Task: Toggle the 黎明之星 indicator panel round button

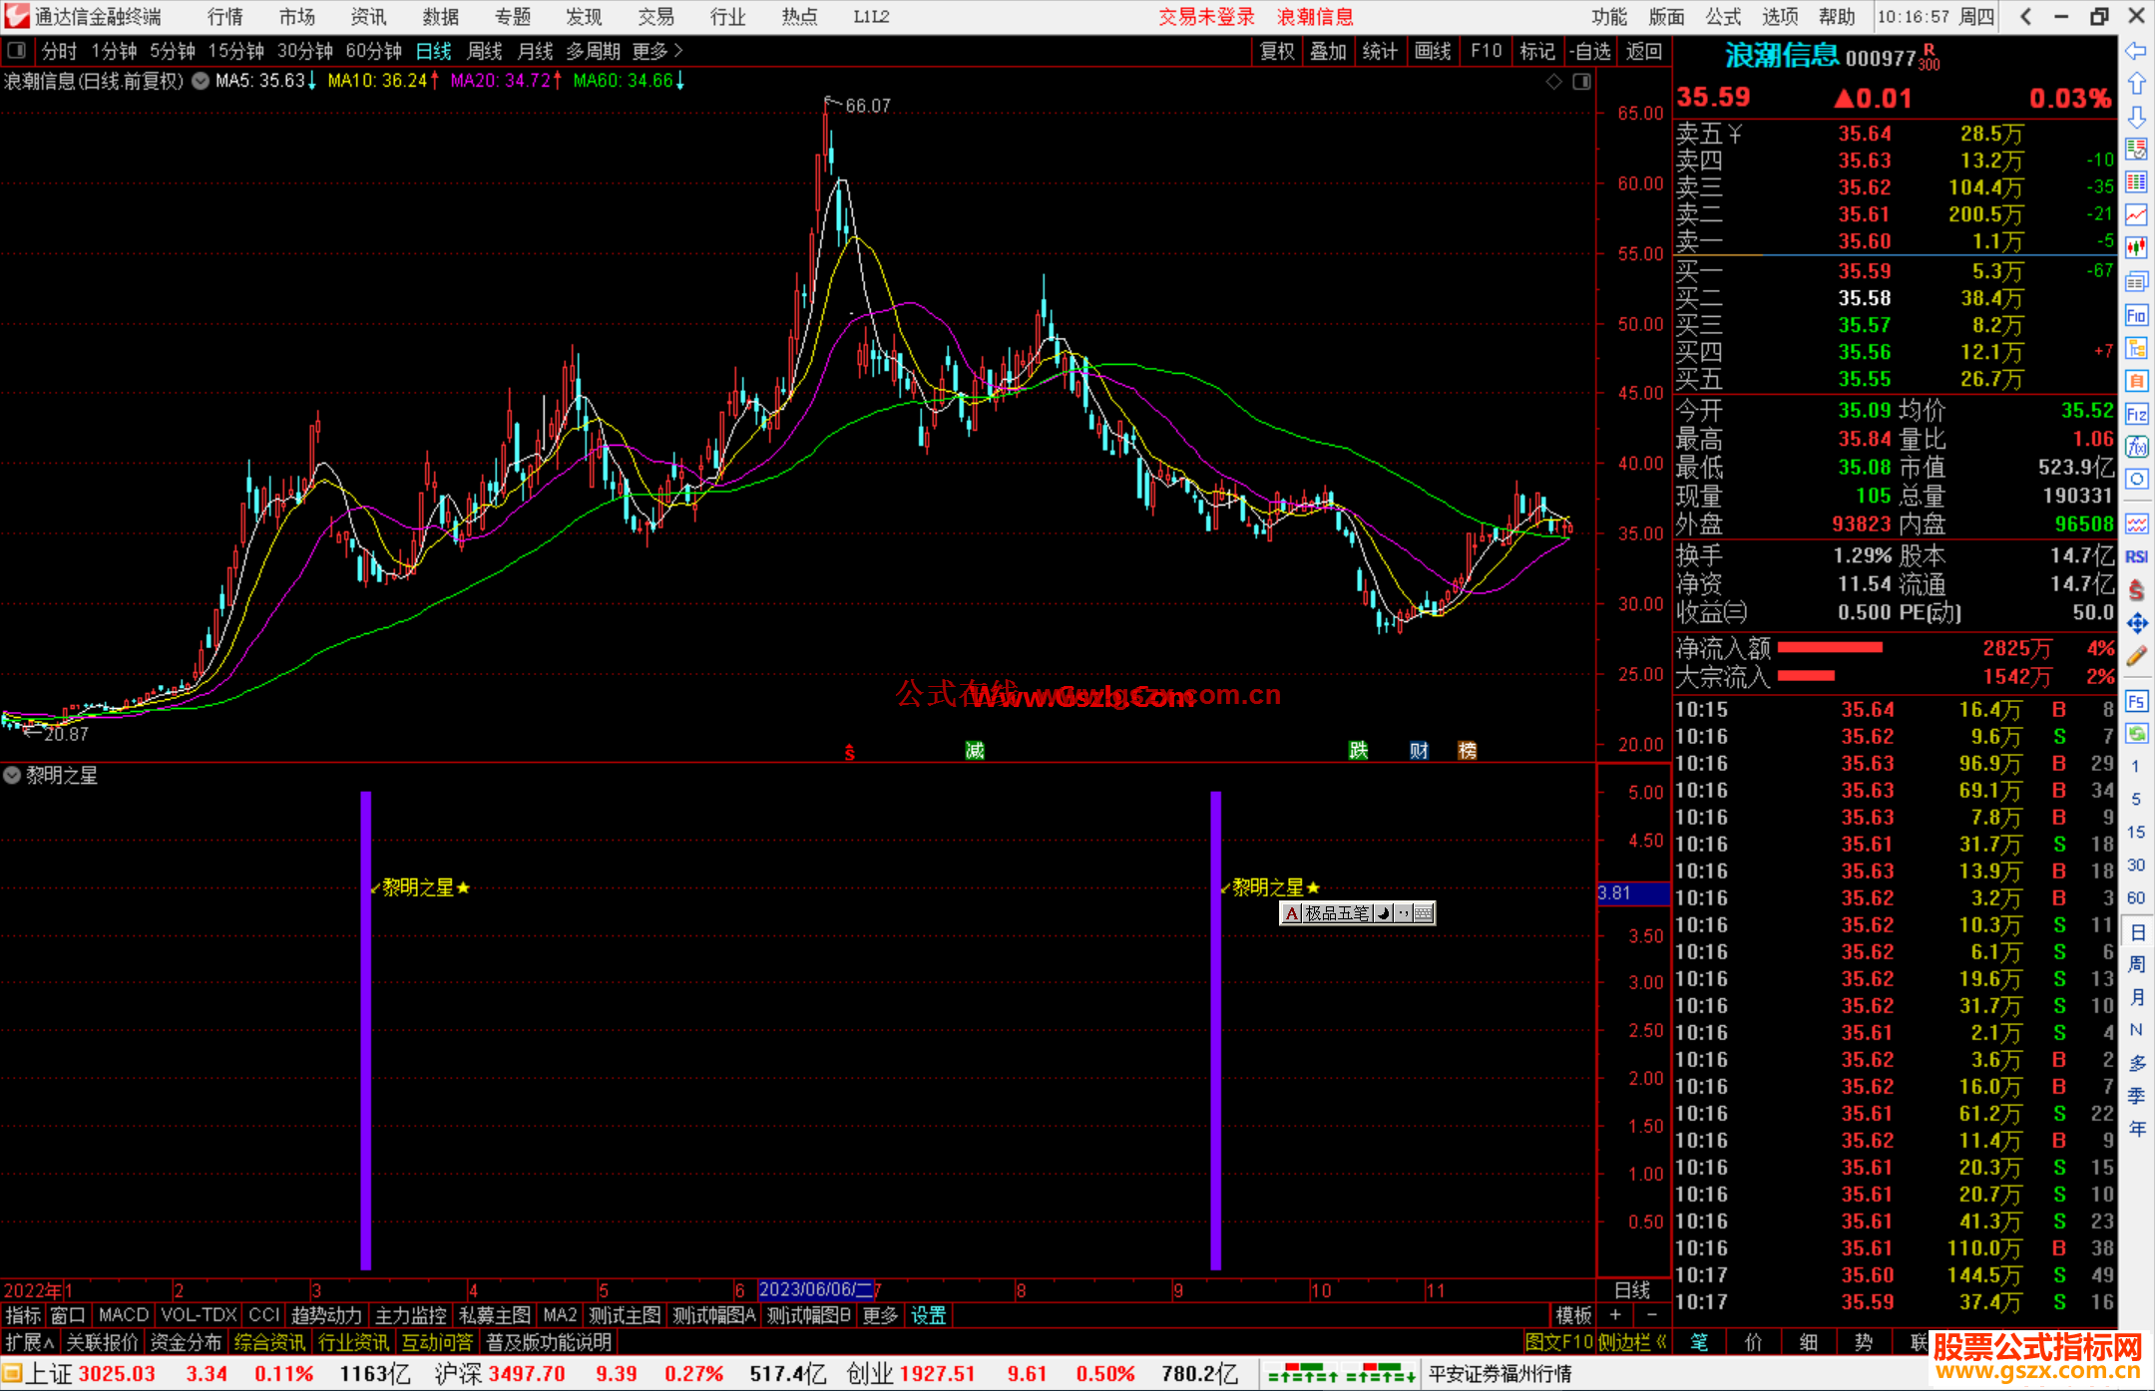Action: point(12,775)
